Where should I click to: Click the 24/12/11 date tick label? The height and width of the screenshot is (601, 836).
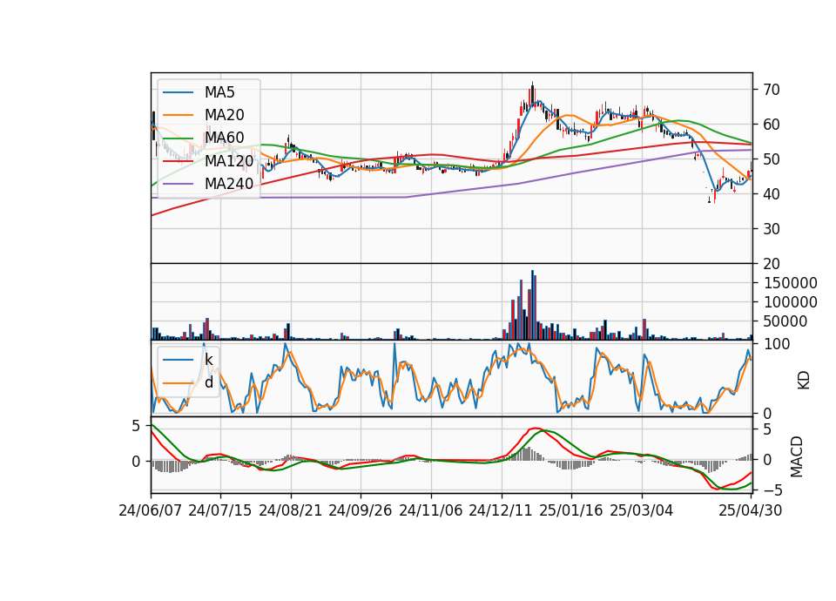click(501, 510)
